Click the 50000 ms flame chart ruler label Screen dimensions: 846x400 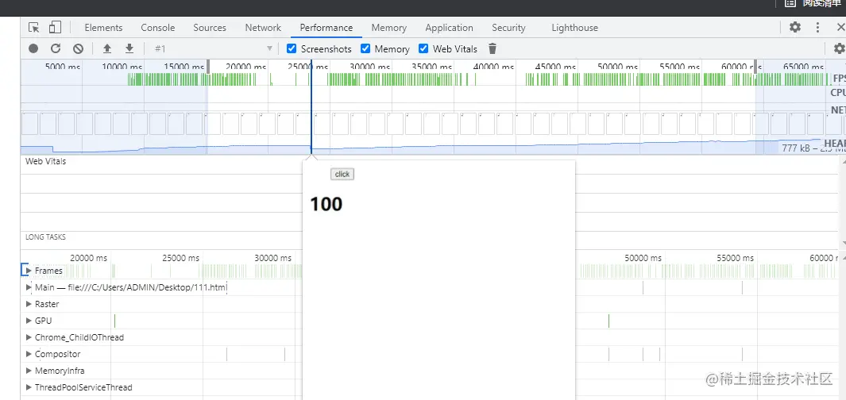point(643,258)
